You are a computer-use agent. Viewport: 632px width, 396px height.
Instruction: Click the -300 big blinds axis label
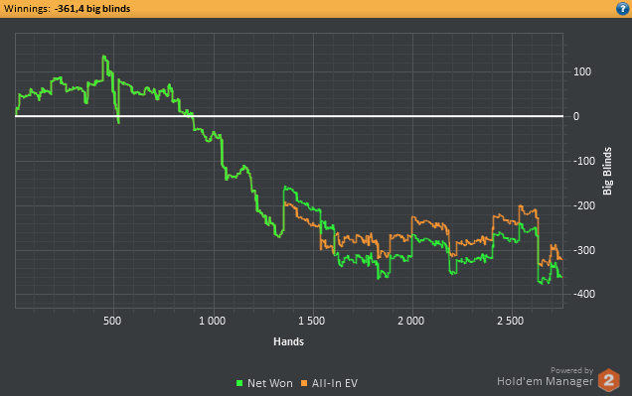tap(584, 250)
